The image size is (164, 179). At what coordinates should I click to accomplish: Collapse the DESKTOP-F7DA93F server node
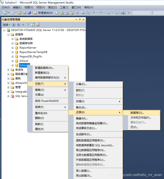pyautogui.click(x=4, y=30)
